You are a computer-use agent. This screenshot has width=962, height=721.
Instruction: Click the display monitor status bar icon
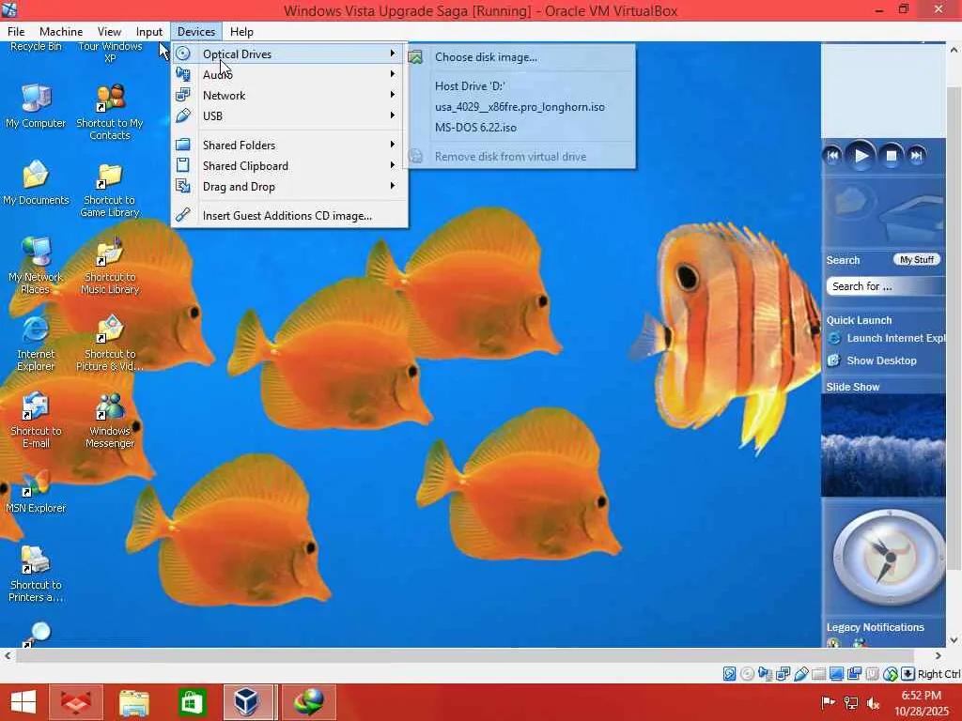(836, 674)
